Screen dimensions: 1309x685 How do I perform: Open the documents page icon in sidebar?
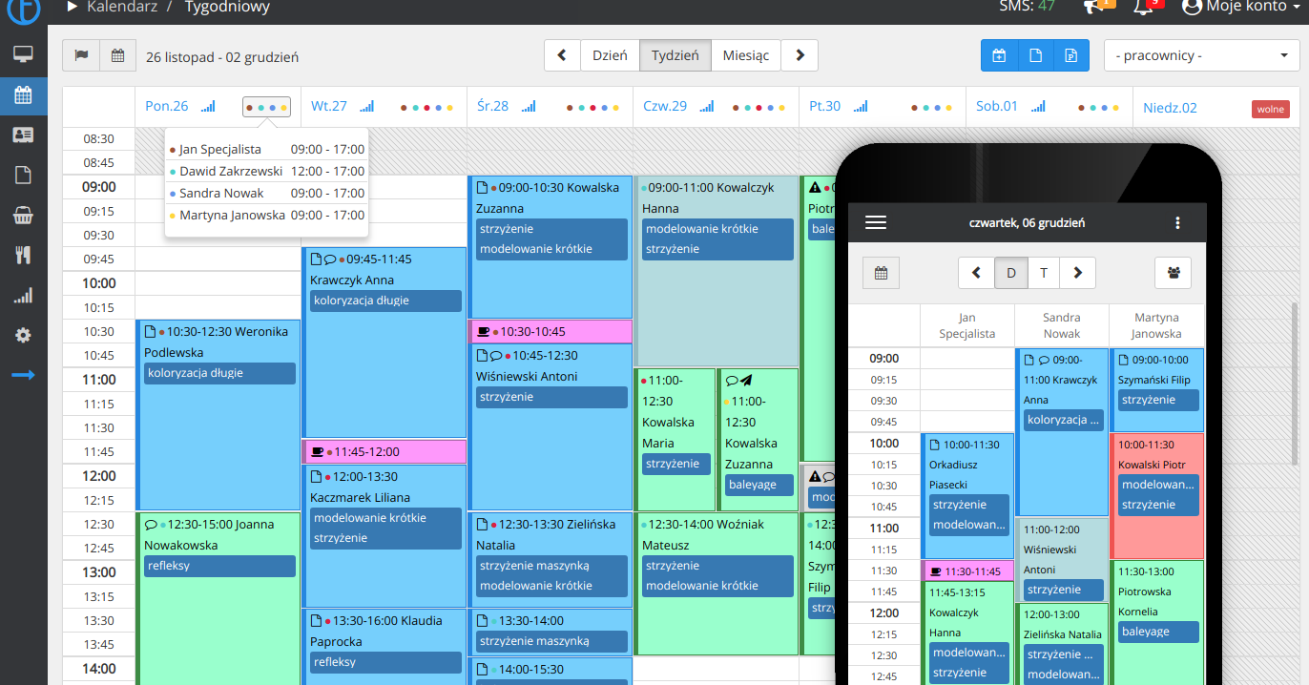(23, 175)
